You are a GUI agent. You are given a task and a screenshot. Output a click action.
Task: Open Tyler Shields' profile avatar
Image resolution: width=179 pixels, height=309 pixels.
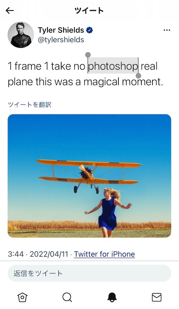coord(21,35)
